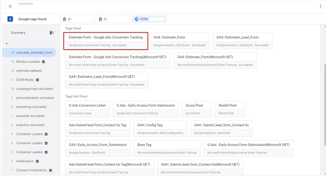326x176 pixels.
Task: Open the three-dot more options menu
Action: pos(320,6)
